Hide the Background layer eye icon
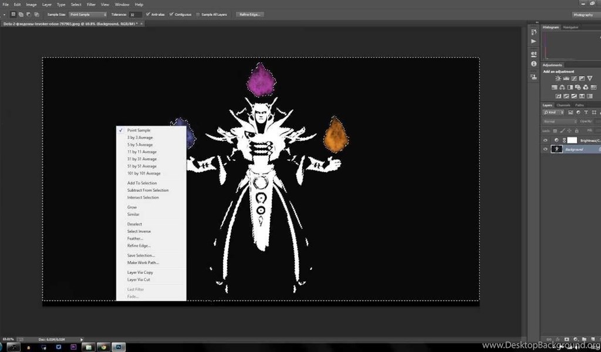Image resolution: width=601 pixels, height=352 pixels. pyautogui.click(x=545, y=149)
